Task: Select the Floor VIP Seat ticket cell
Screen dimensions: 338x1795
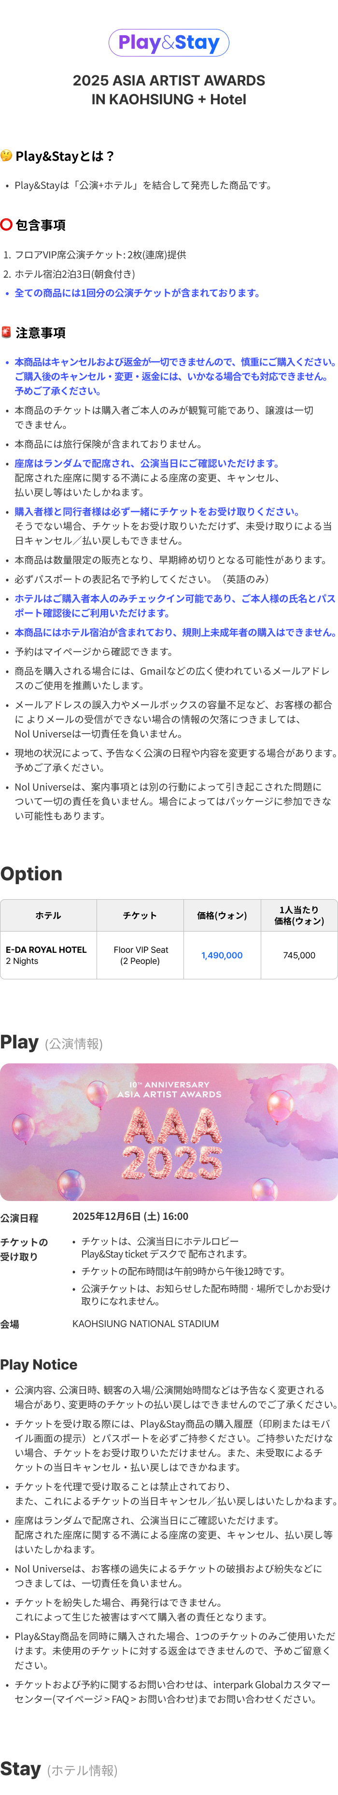Action: [x=140, y=955]
